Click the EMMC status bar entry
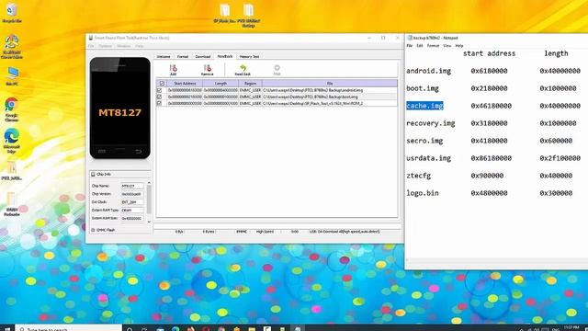 (x=242, y=232)
